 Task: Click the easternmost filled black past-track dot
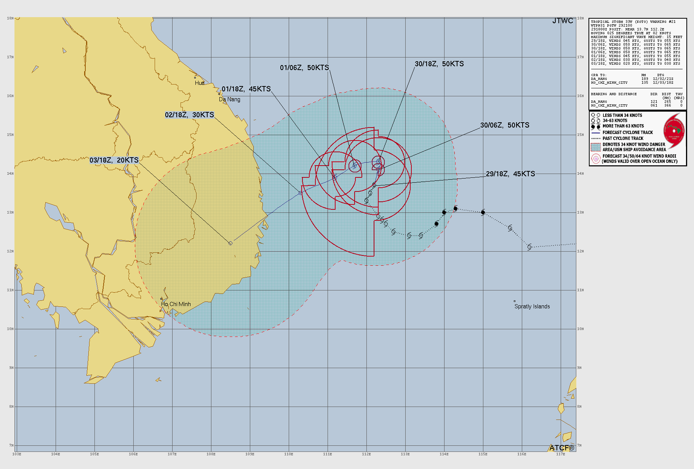tap(483, 212)
